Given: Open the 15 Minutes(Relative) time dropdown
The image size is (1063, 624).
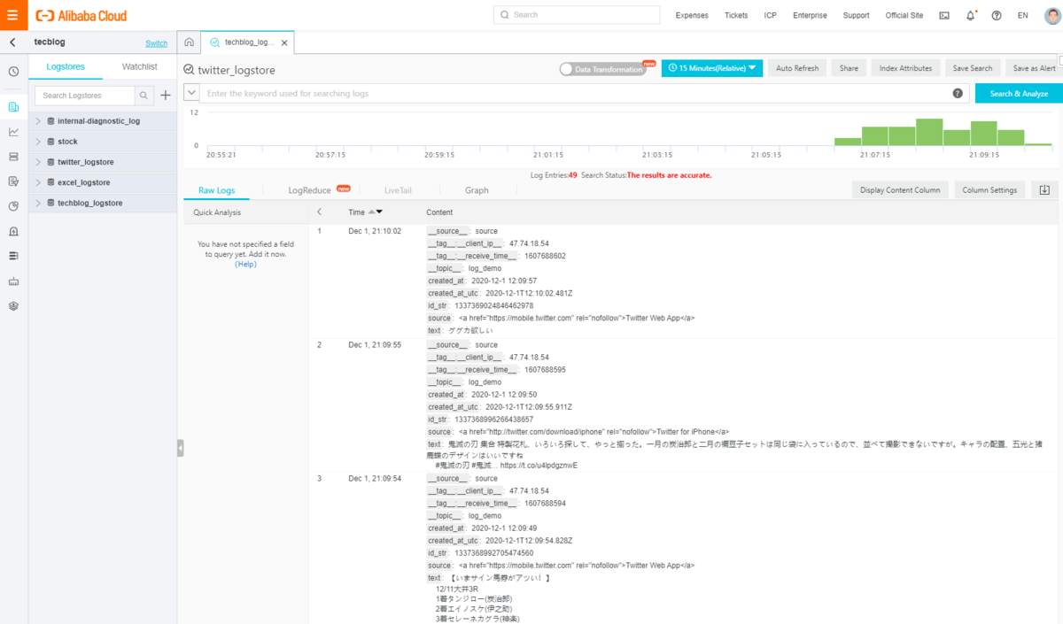Looking at the screenshot, I should coord(712,68).
